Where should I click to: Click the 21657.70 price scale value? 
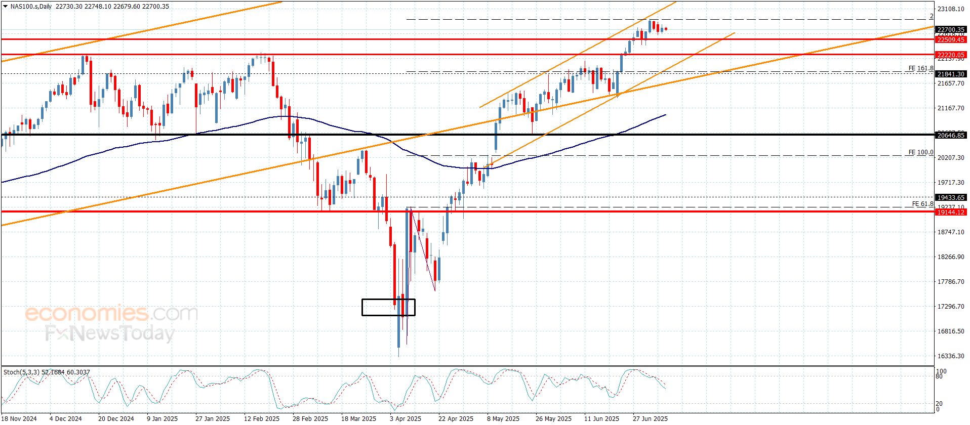(x=951, y=83)
